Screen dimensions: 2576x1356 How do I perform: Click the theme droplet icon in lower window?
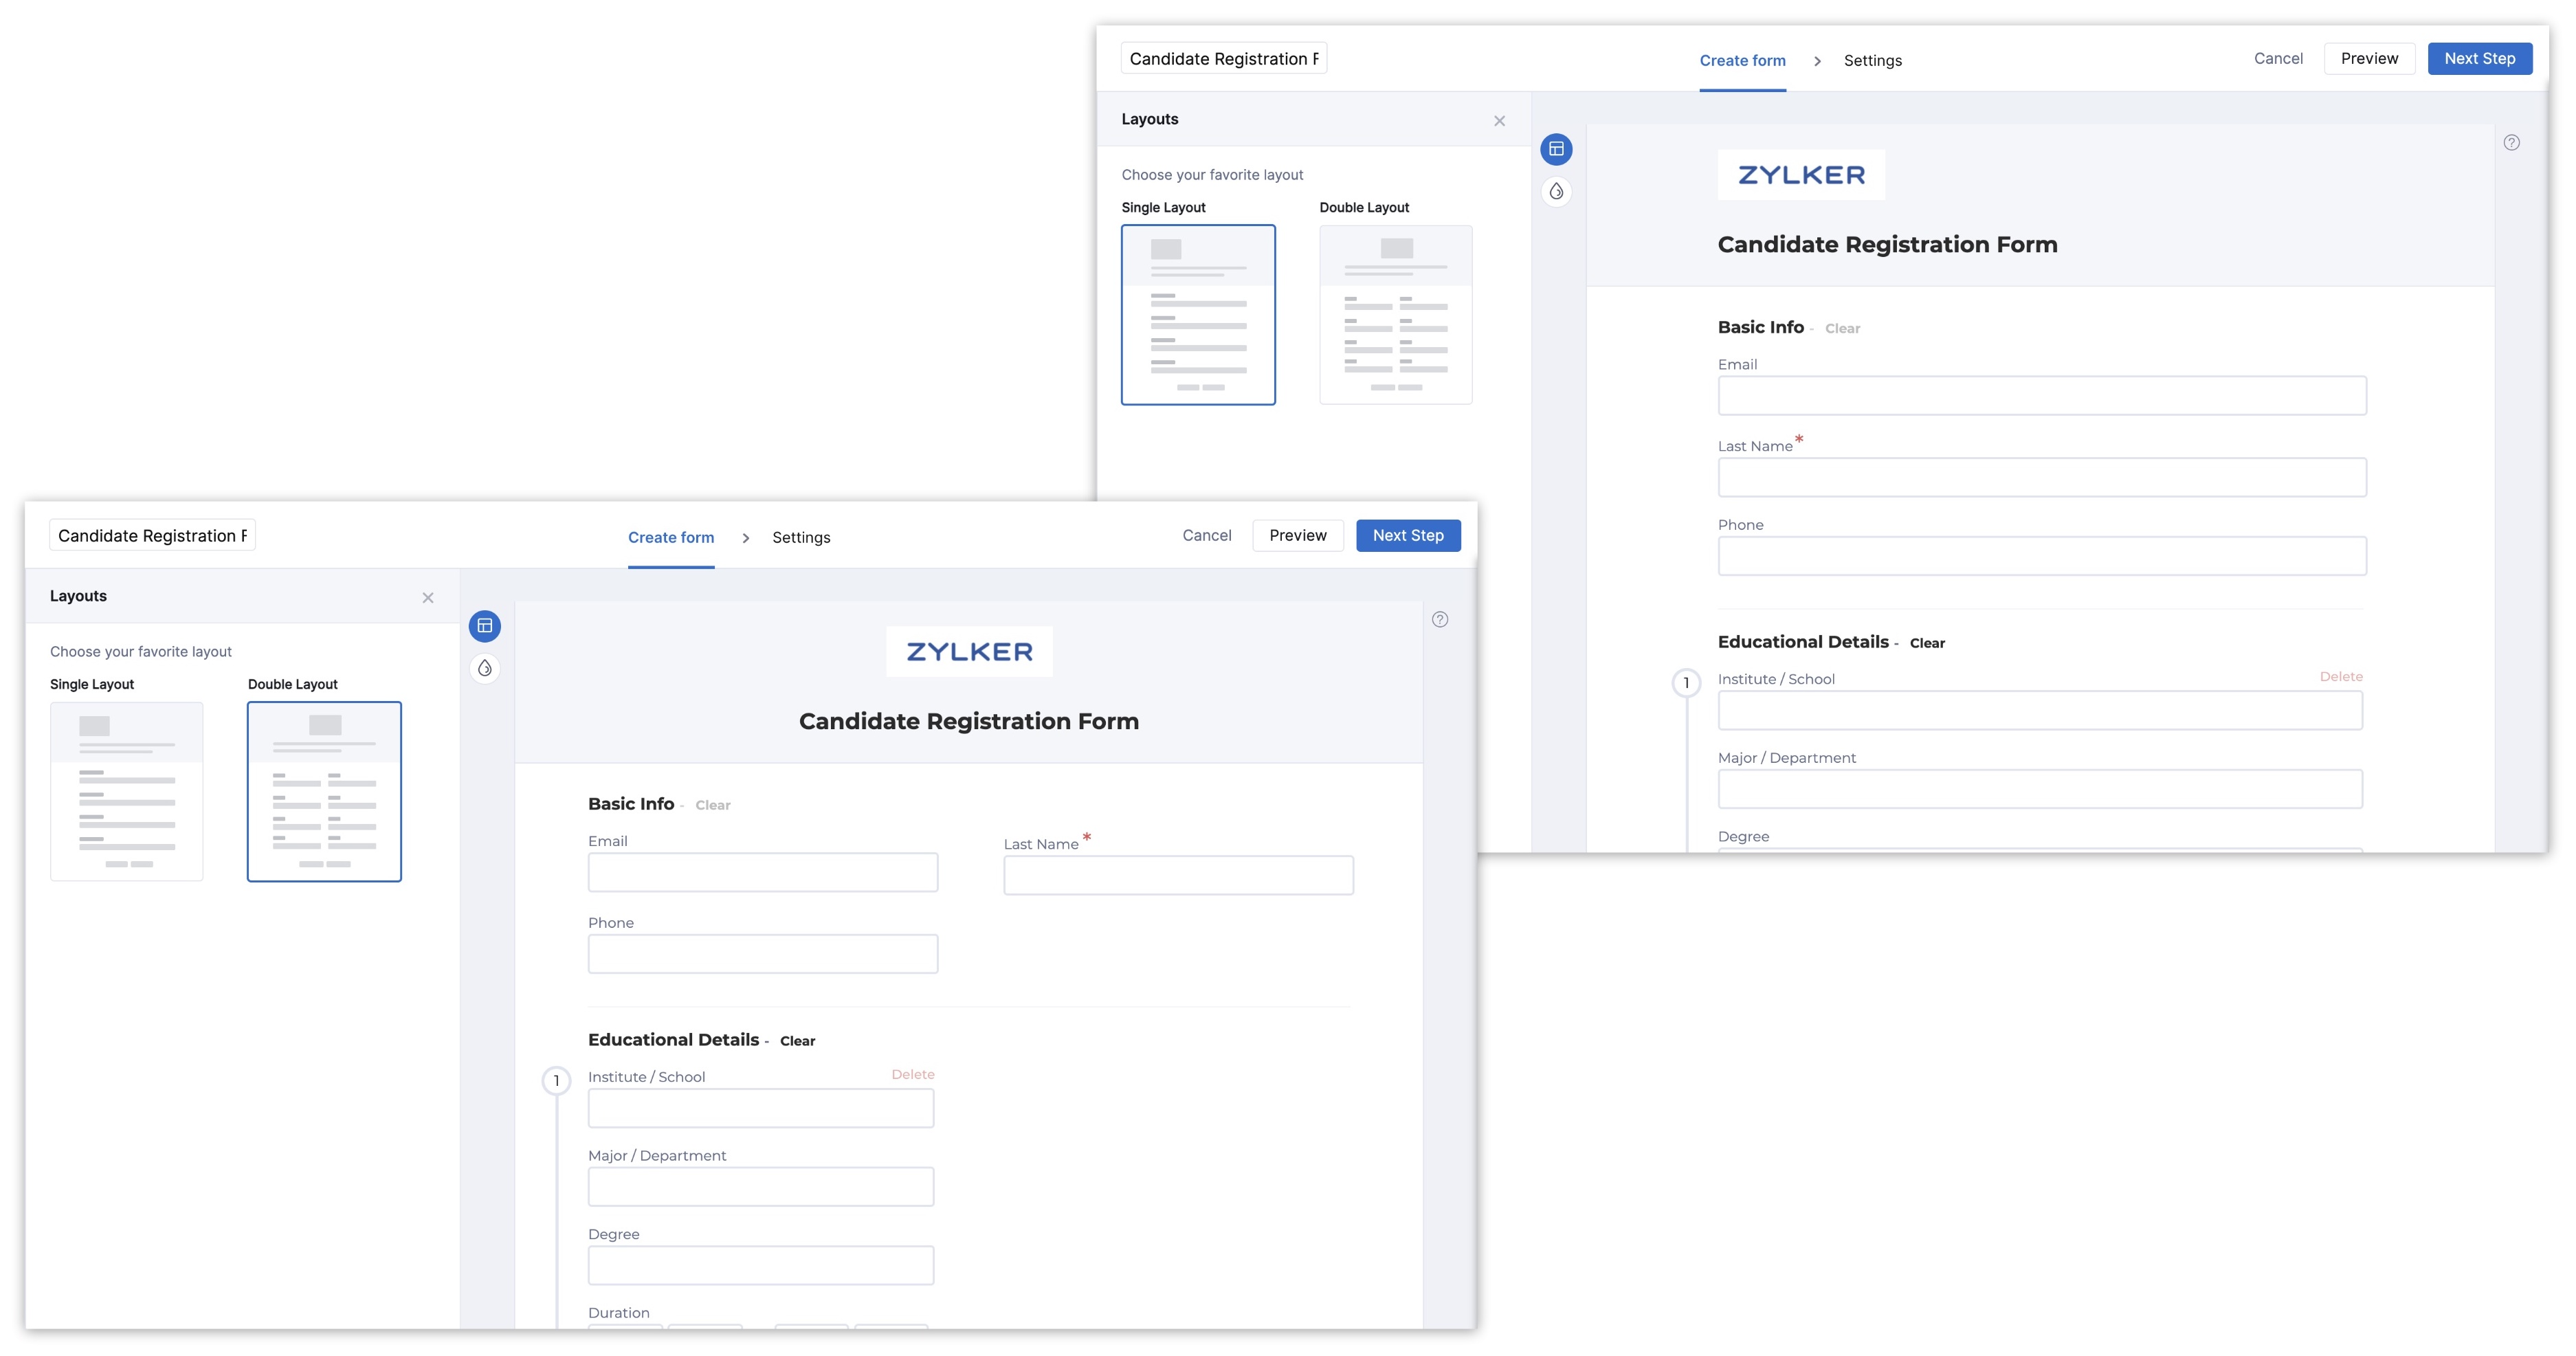(x=485, y=668)
